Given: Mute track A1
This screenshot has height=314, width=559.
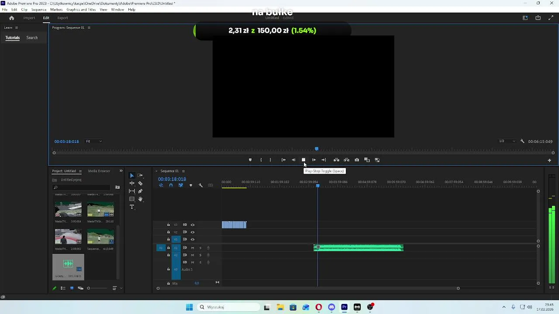Looking at the screenshot, I should [193, 248].
